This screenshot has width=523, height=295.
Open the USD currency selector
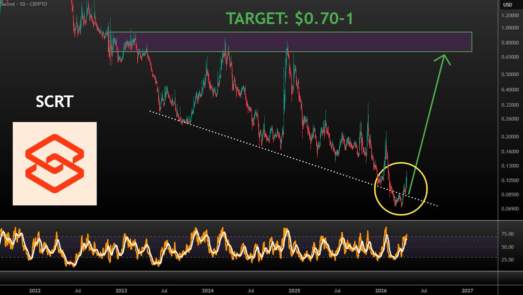508,5
